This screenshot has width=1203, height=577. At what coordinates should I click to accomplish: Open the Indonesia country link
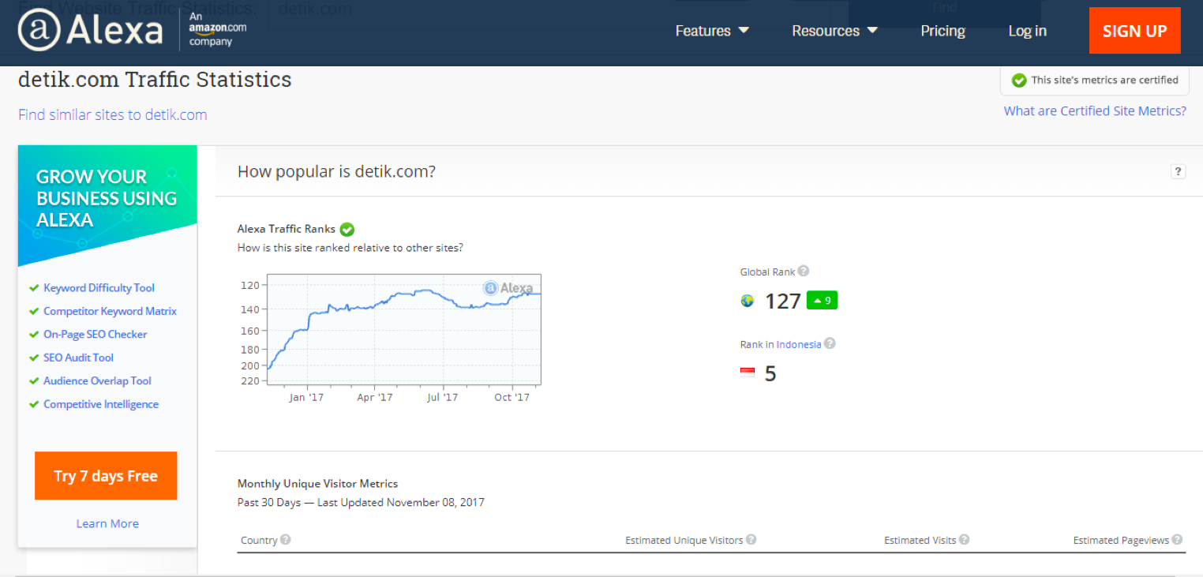point(799,344)
